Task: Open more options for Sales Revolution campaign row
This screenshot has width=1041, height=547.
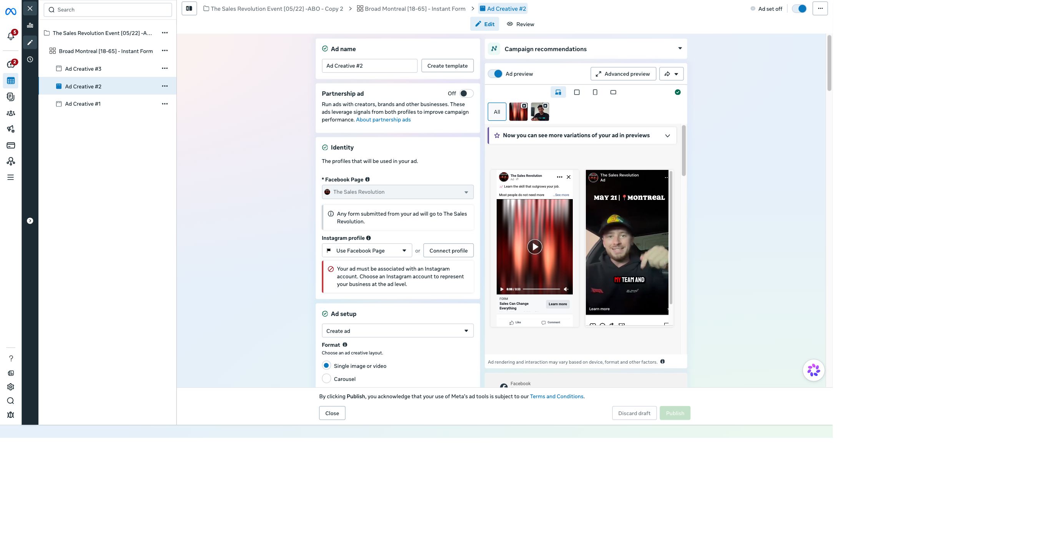Action: click(165, 33)
